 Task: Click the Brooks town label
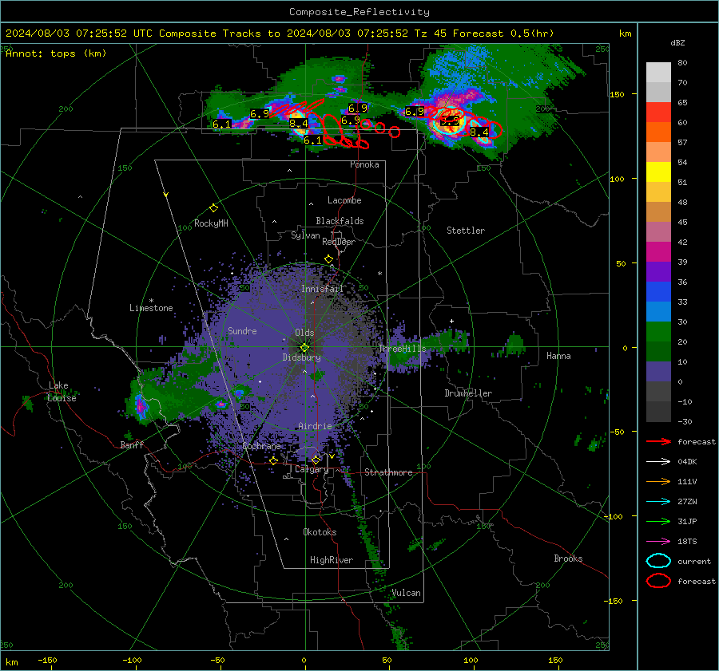[568, 559]
